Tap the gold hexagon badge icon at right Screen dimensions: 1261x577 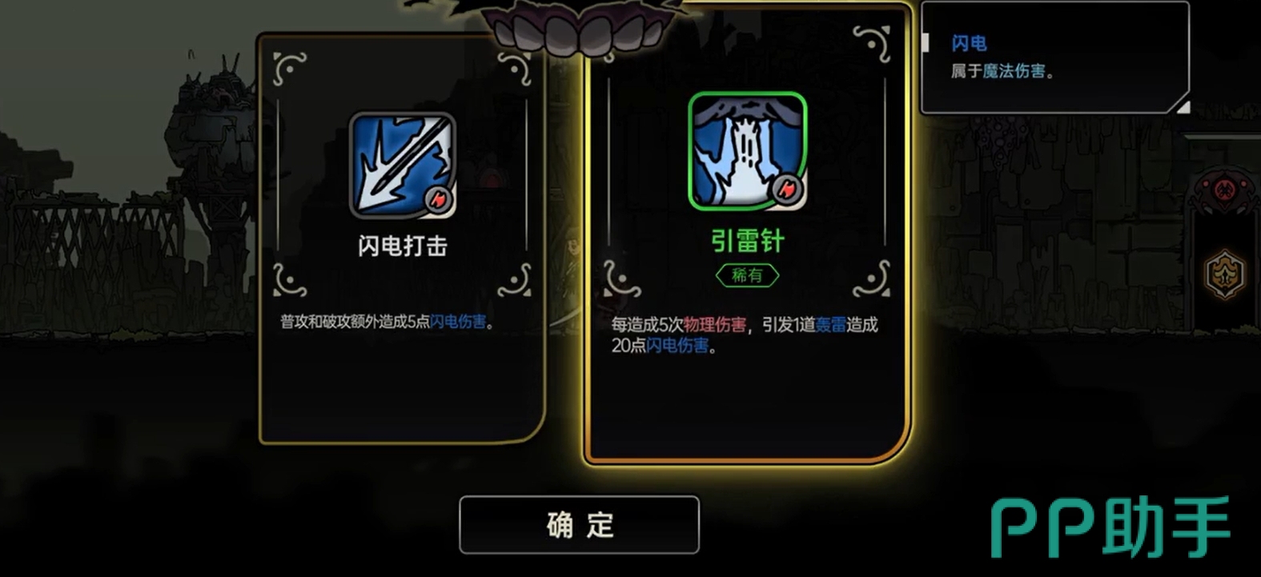[1226, 274]
